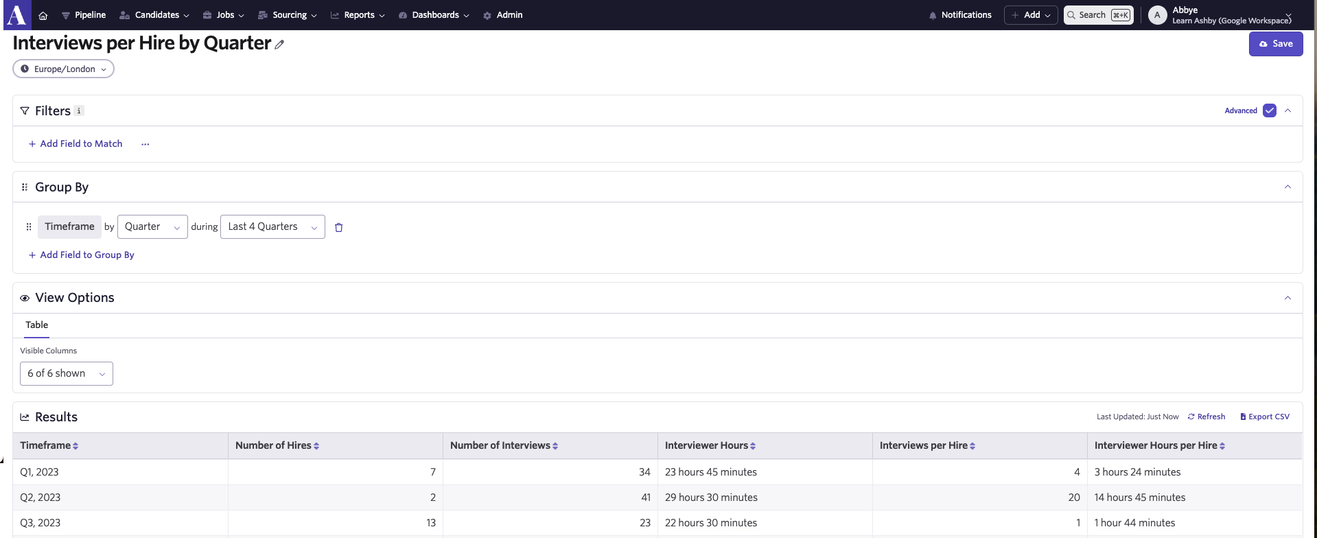Grab the Timeframe row drag handle
1317x538 pixels.
[x=29, y=226]
